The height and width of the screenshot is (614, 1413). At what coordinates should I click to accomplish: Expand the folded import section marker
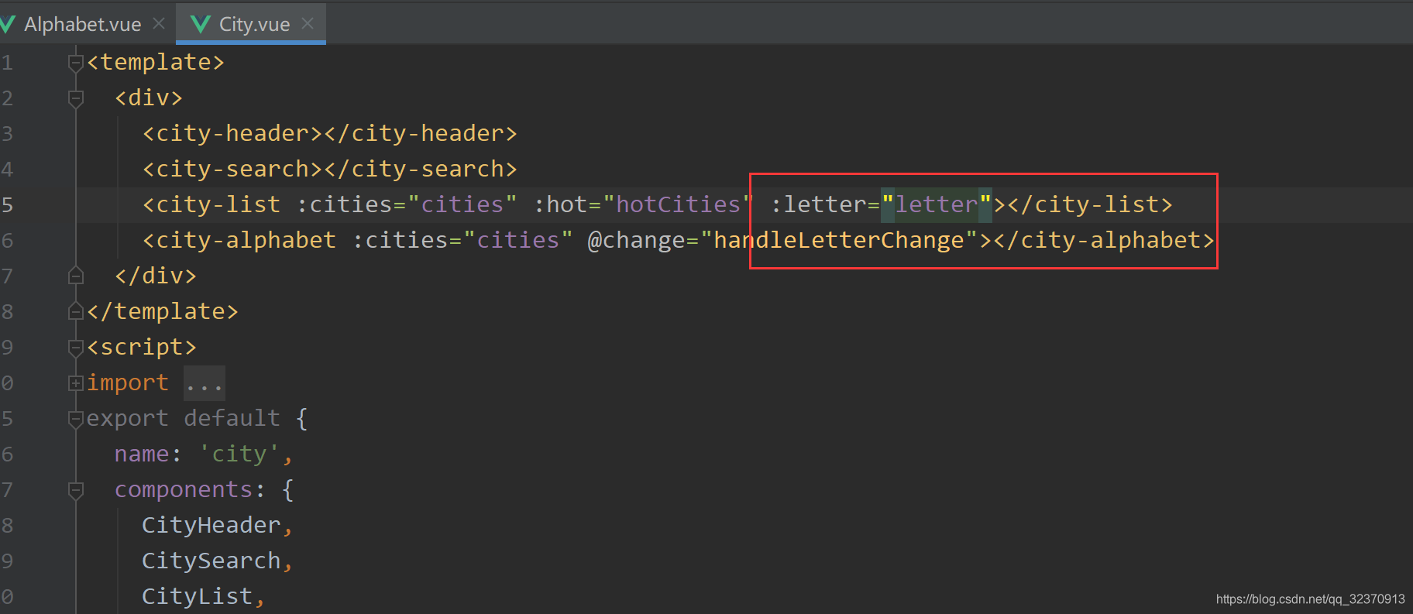pos(76,382)
